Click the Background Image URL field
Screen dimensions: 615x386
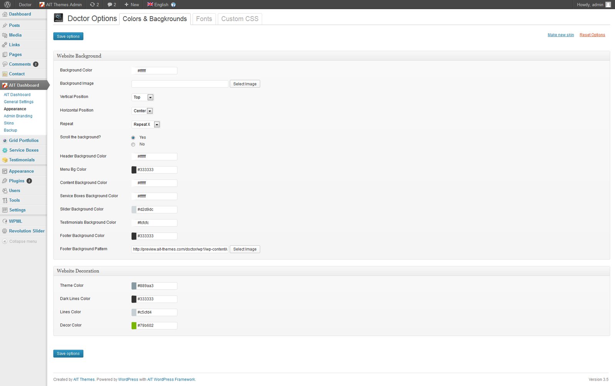(180, 84)
